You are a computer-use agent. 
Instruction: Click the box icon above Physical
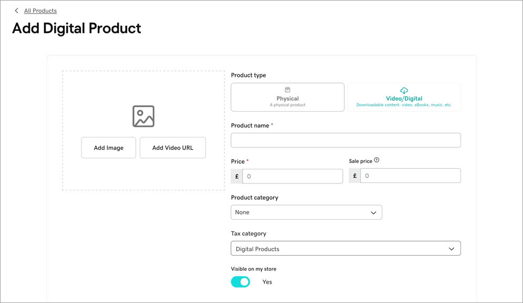(x=288, y=90)
